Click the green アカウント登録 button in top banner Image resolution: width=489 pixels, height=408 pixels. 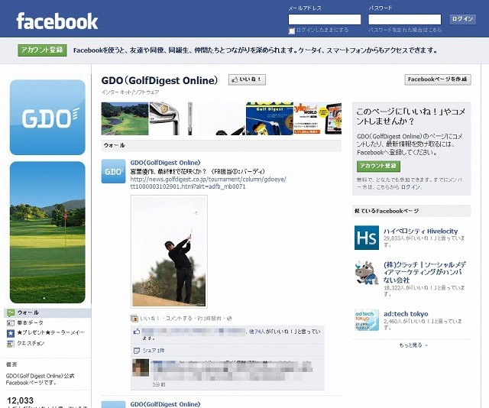[42, 50]
